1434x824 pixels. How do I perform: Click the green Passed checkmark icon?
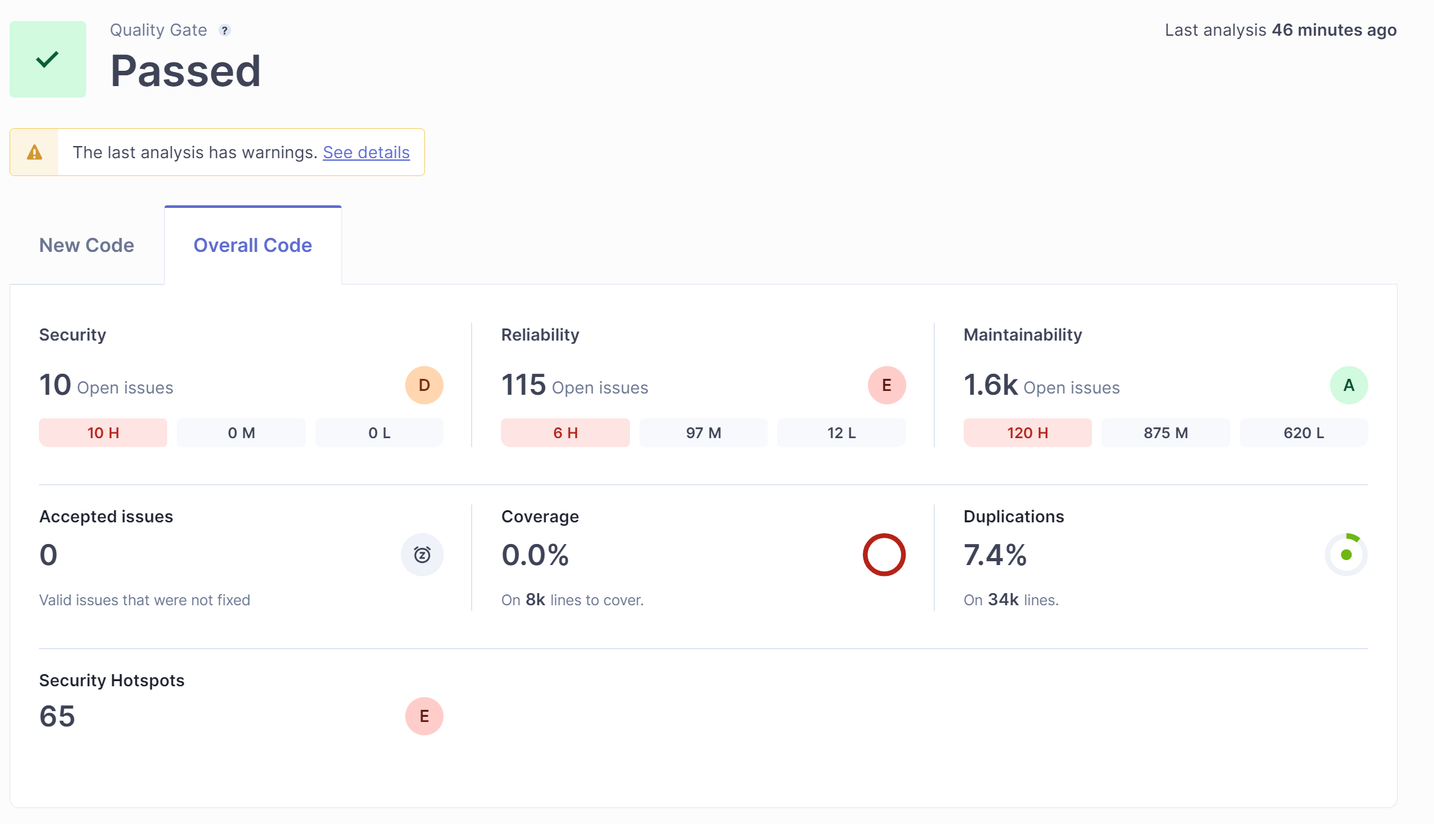point(48,59)
